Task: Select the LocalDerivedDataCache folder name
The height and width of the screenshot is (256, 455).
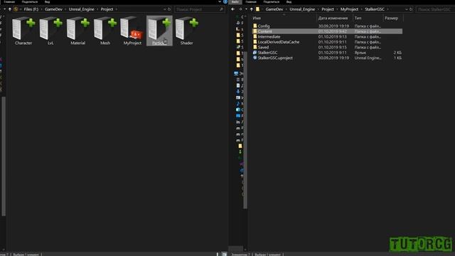Action: tap(278, 42)
